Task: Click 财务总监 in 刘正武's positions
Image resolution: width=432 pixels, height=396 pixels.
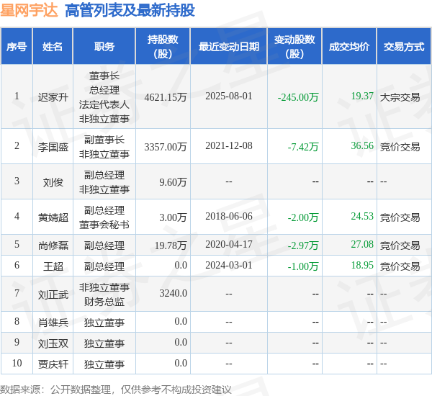Action: (104, 302)
